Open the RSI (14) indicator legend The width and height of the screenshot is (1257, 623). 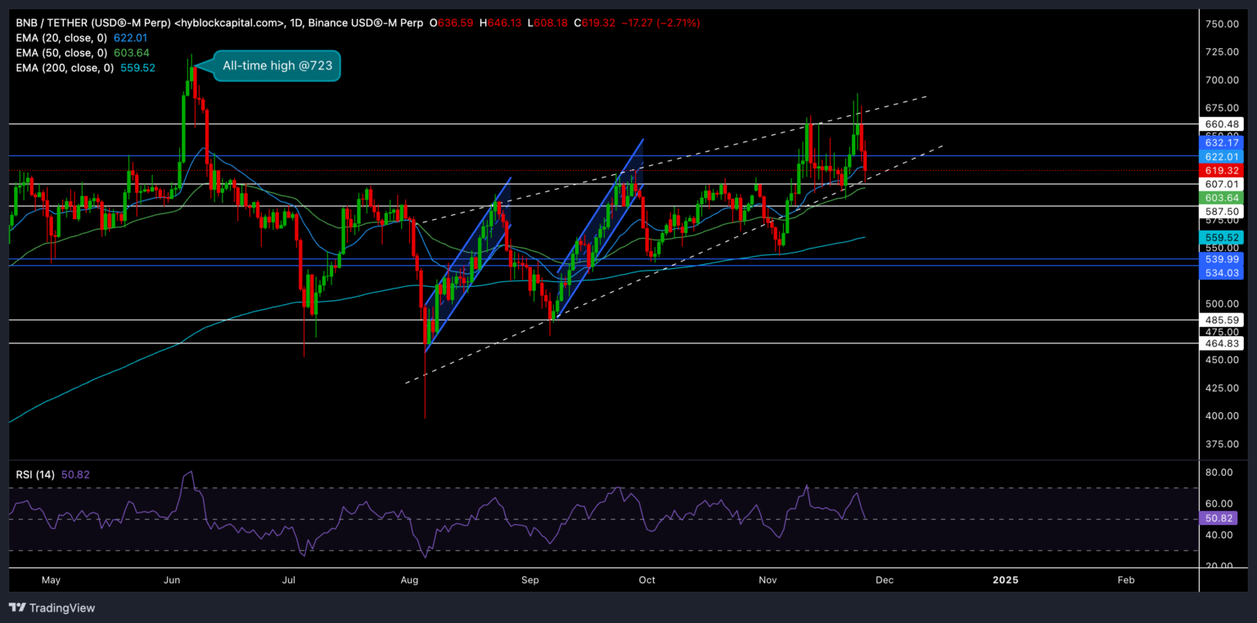coord(36,473)
